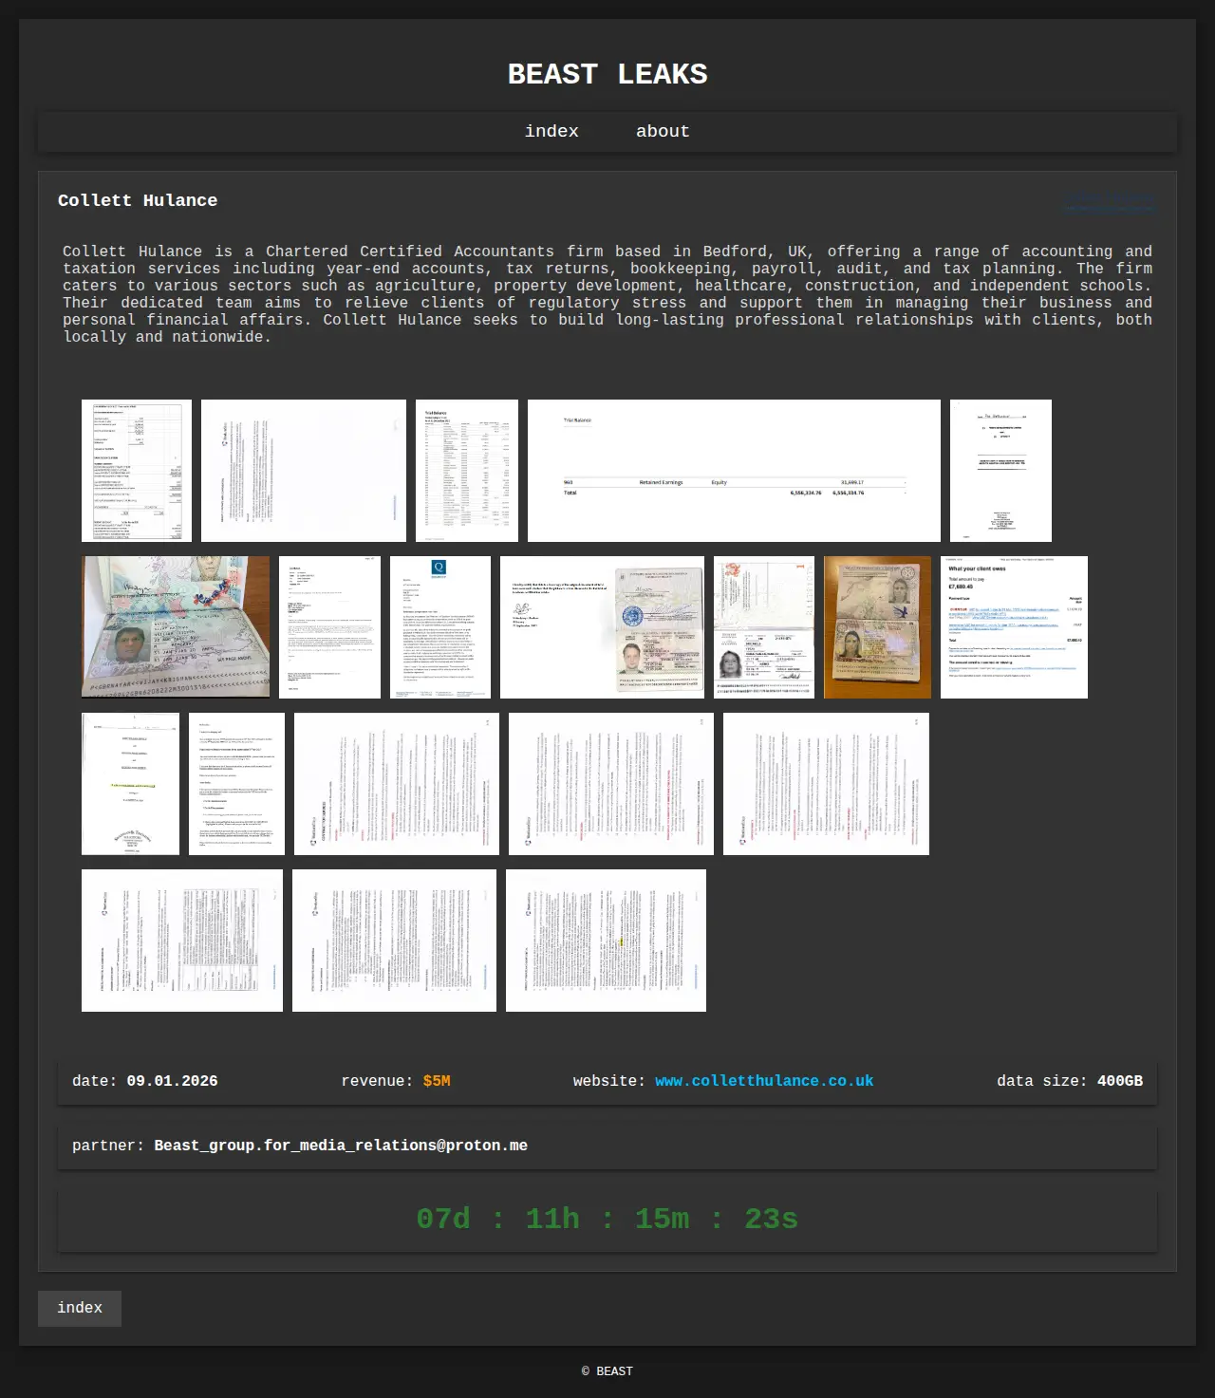Click the faint link at card's top right
This screenshot has height=1398, width=1215.
1109,203
